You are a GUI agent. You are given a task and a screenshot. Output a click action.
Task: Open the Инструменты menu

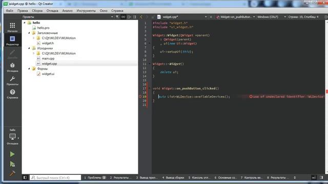coord(86,11)
